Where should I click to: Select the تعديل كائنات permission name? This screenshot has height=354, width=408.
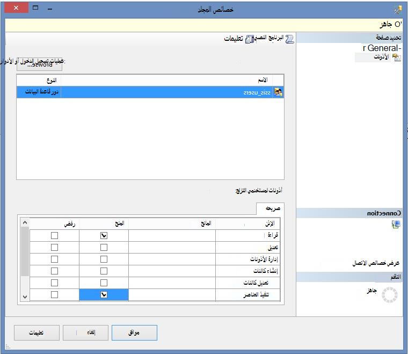(256, 283)
